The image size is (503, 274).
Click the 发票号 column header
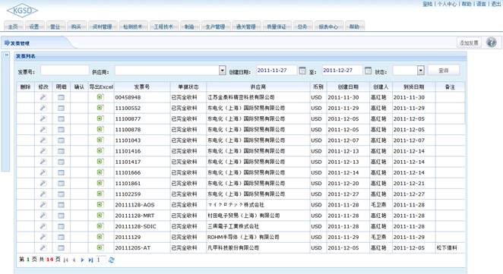point(142,87)
